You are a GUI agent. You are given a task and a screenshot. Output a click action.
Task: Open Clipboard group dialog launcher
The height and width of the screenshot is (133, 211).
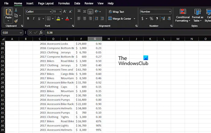tap(22, 26)
